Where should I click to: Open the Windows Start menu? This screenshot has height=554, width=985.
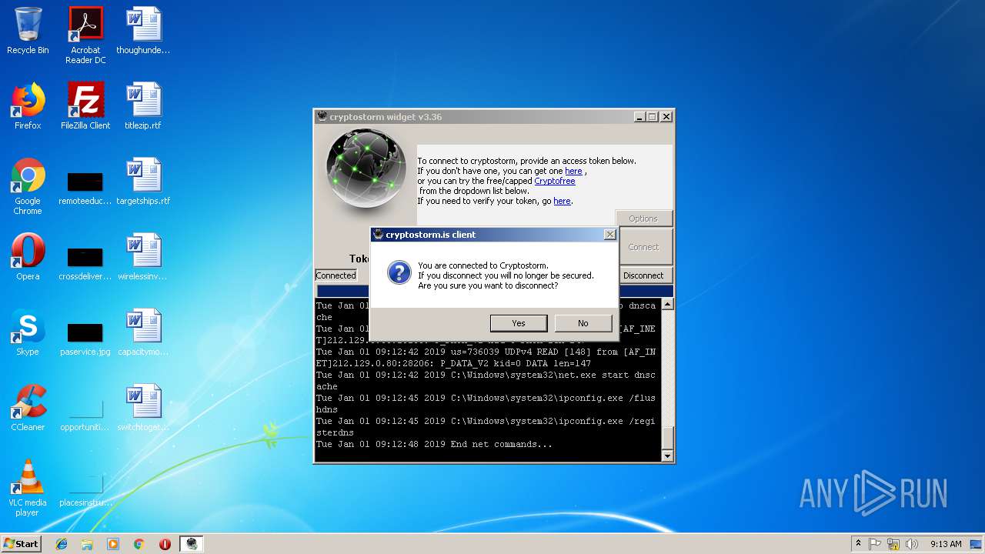22,543
